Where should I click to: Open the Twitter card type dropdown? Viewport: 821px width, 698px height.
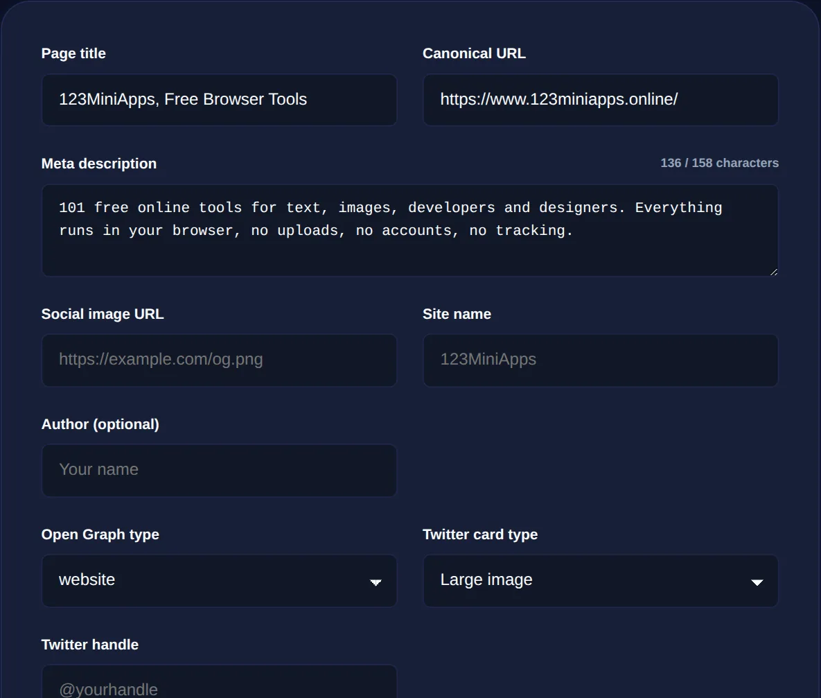tap(600, 581)
